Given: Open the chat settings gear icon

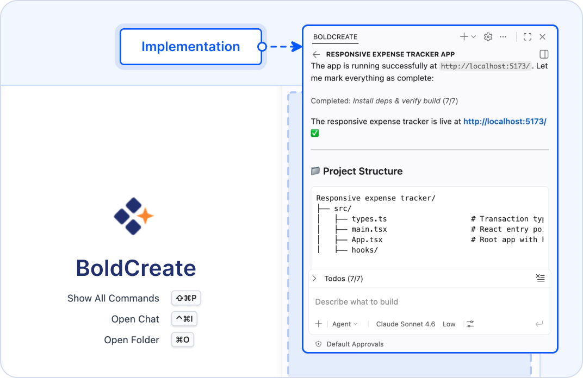Looking at the screenshot, I should tap(488, 37).
